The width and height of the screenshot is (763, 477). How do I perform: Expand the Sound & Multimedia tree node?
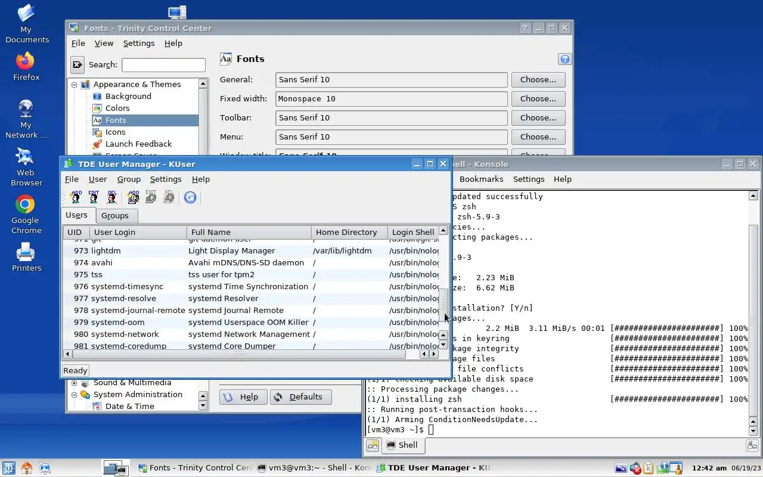coord(75,383)
